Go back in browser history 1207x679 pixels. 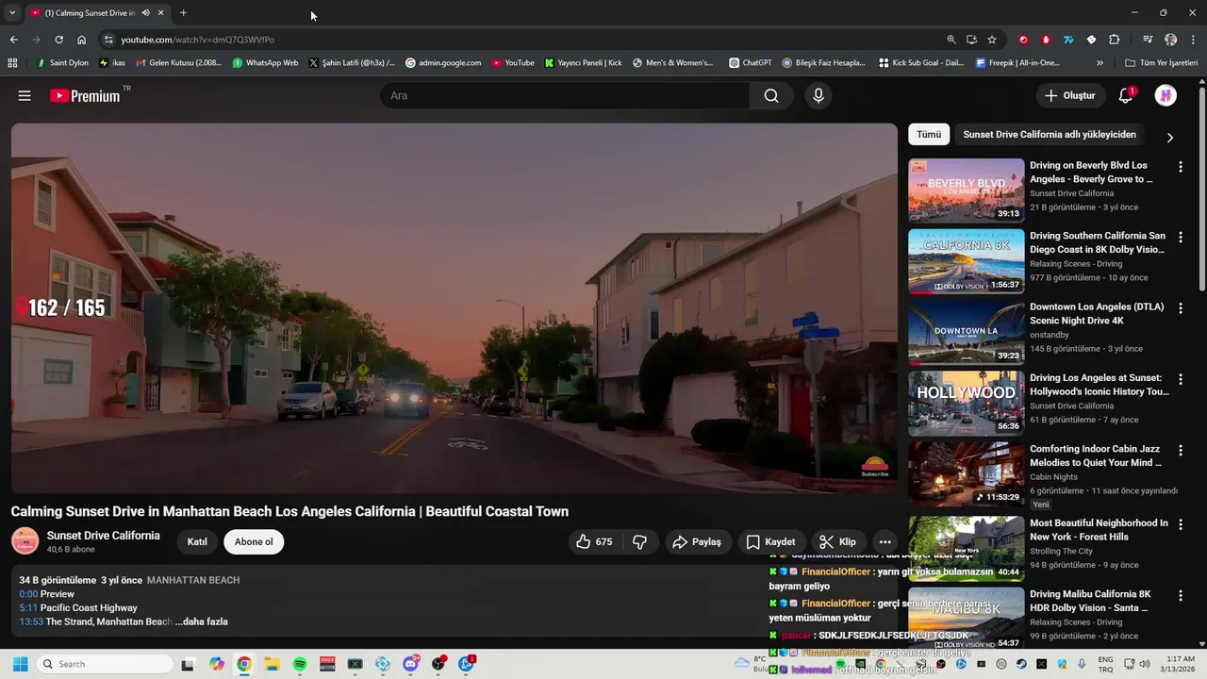(13, 40)
